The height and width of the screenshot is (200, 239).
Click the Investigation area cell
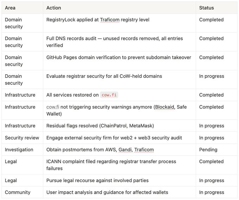[19, 150]
